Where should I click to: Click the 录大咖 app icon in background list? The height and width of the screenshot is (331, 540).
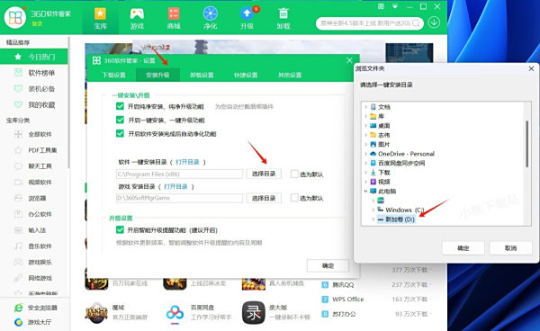(253, 313)
